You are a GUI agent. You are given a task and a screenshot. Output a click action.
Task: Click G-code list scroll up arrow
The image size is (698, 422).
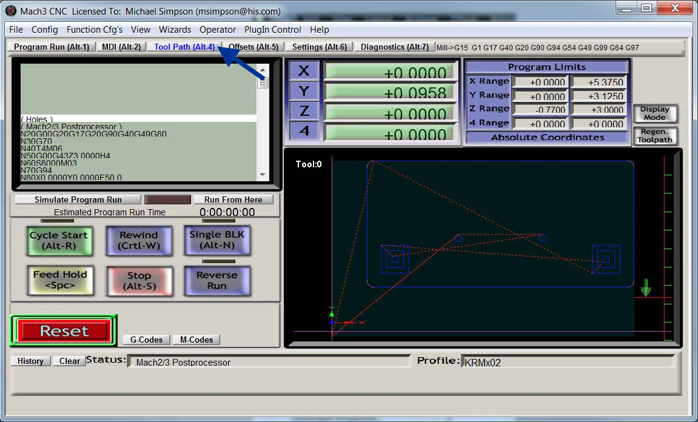pos(263,70)
